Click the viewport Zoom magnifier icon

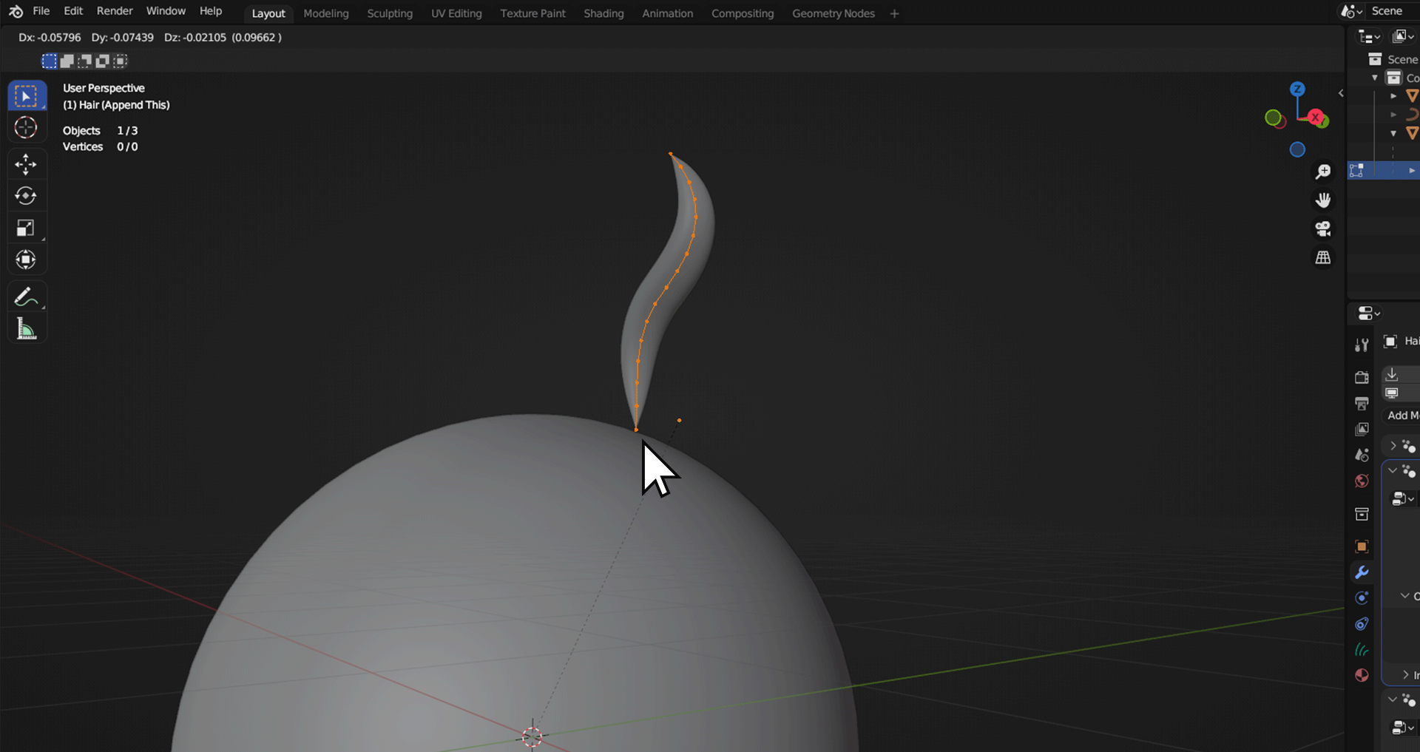[1323, 172]
